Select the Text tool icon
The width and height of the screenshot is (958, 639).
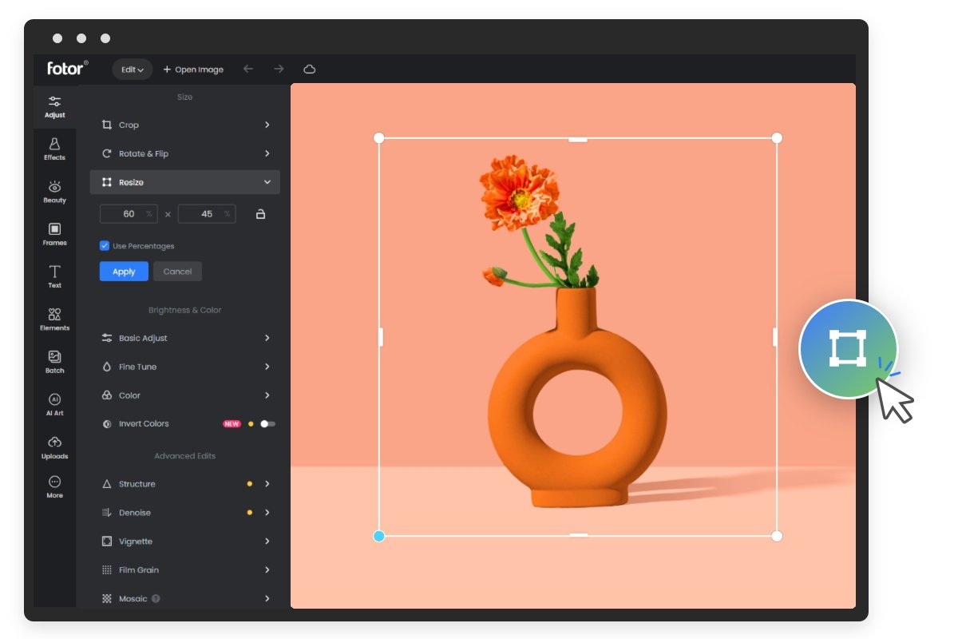coord(54,276)
